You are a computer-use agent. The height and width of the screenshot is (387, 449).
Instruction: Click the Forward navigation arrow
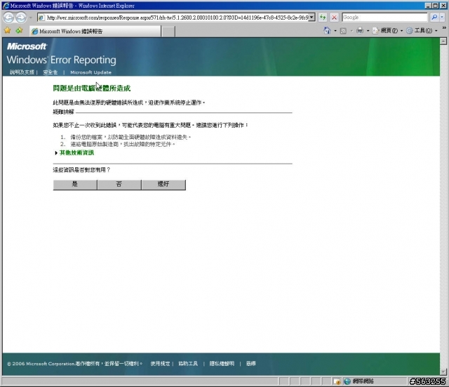pos(21,18)
